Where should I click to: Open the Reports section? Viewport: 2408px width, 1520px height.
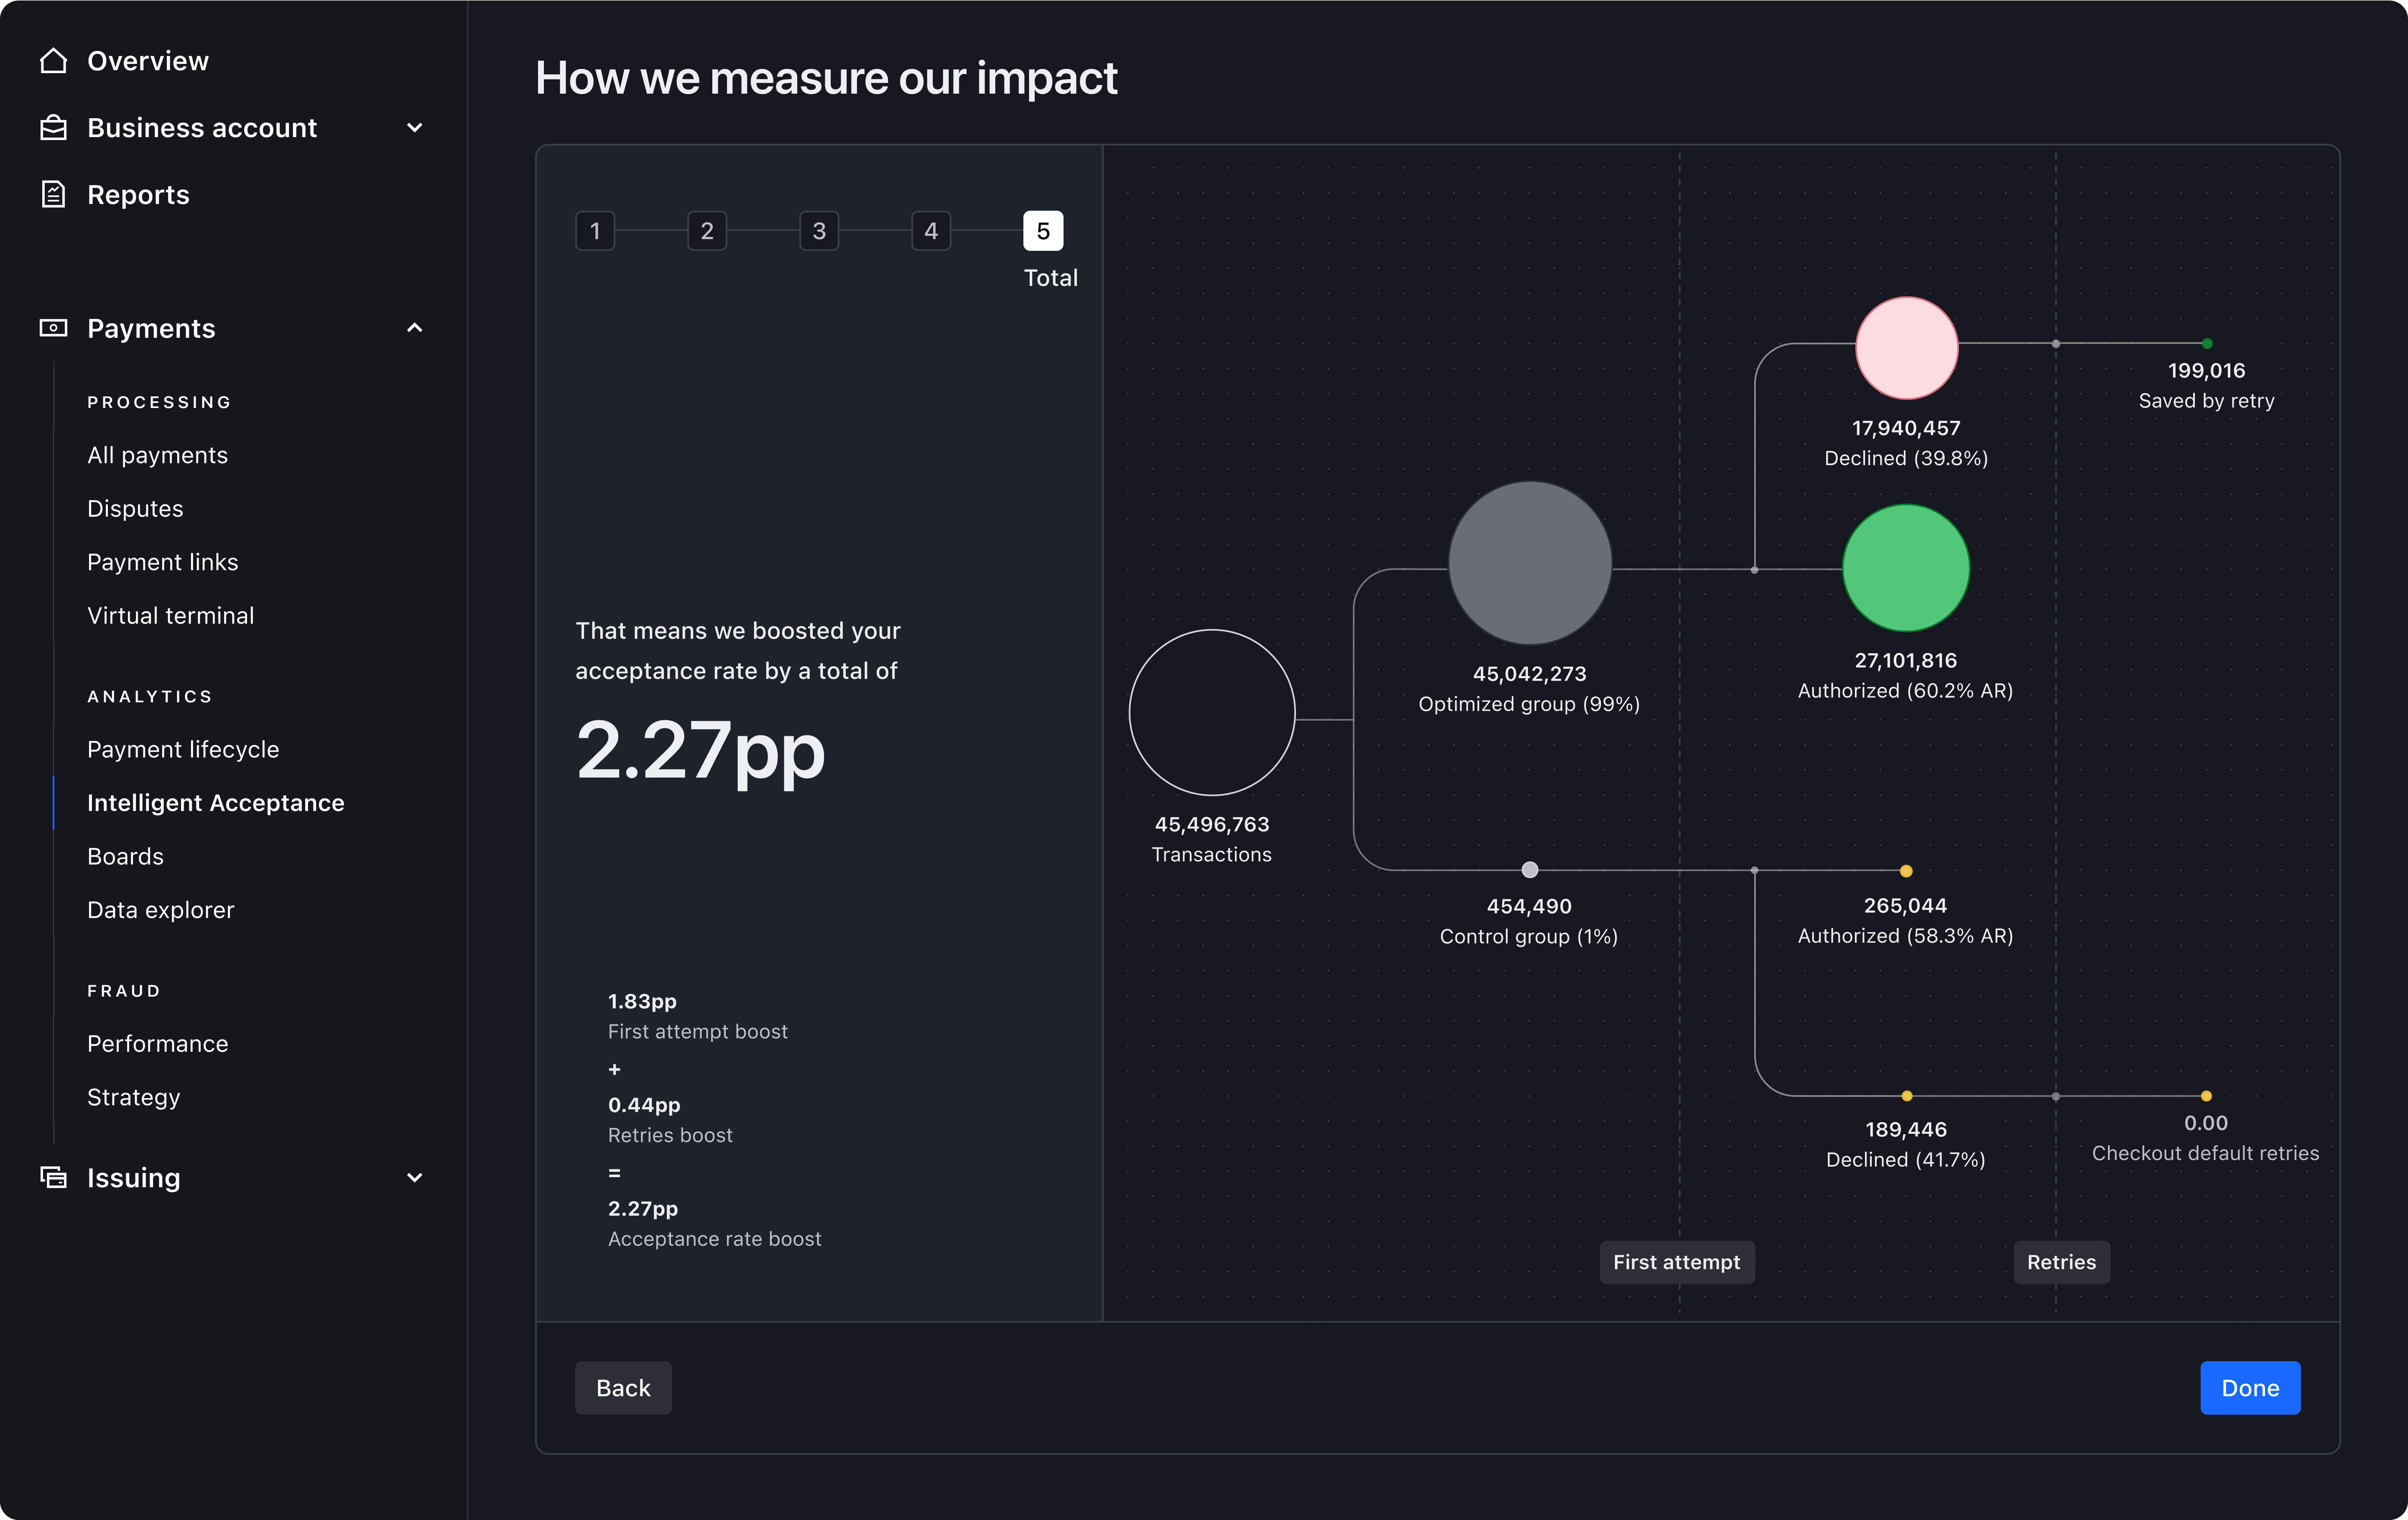tap(138, 195)
